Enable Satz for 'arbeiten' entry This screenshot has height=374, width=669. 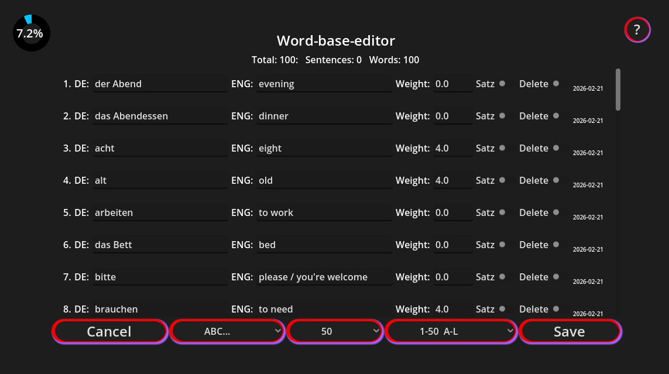[x=502, y=212]
